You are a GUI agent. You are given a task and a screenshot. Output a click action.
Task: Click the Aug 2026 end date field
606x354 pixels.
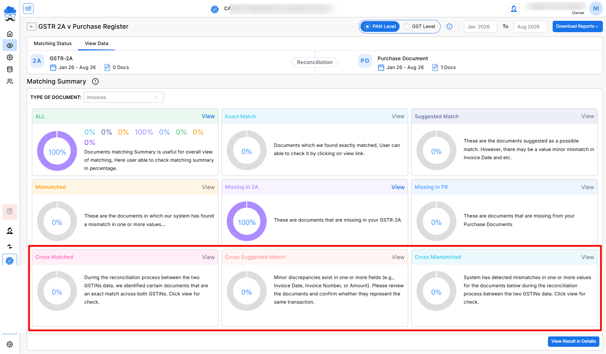(530, 27)
